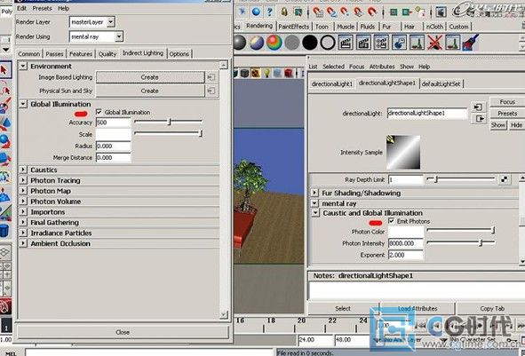The width and height of the screenshot is (525, 356).
Task: Open the PaintEffects shelf tab
Action: (x=294, y=27)
